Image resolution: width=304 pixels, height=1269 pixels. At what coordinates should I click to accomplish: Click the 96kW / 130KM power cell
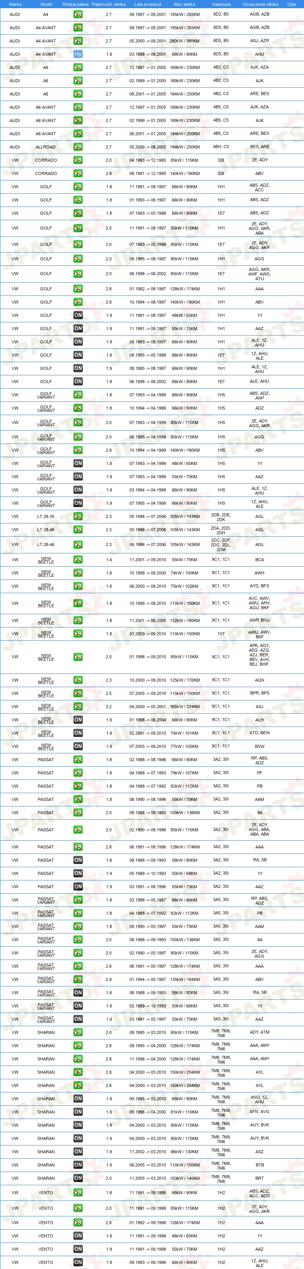click(x=185, y=1152)
